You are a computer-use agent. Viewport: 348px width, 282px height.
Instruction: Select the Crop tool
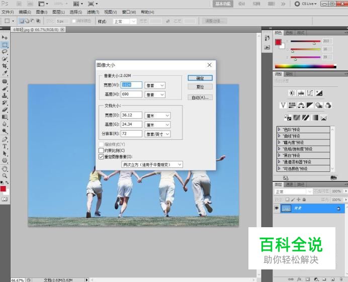[x=5, y=66]
